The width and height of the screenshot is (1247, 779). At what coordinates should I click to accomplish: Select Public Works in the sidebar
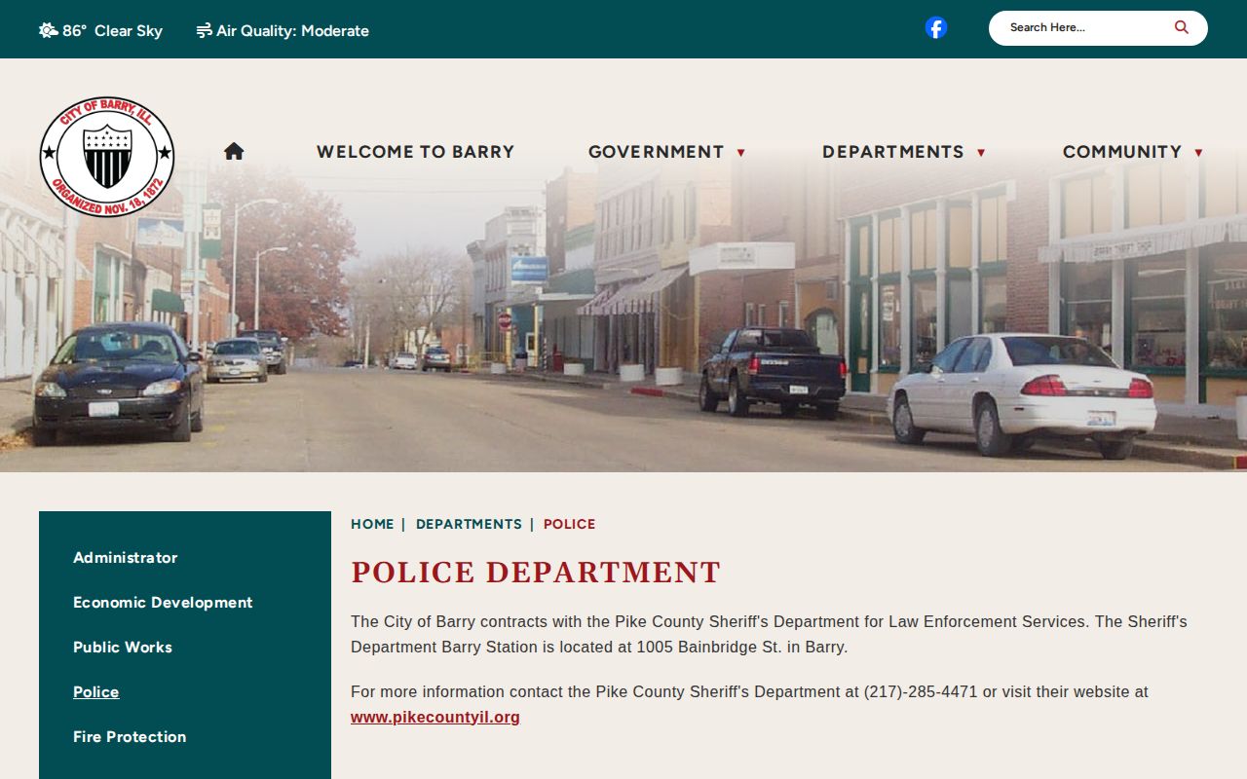click(x=123, y=648)
